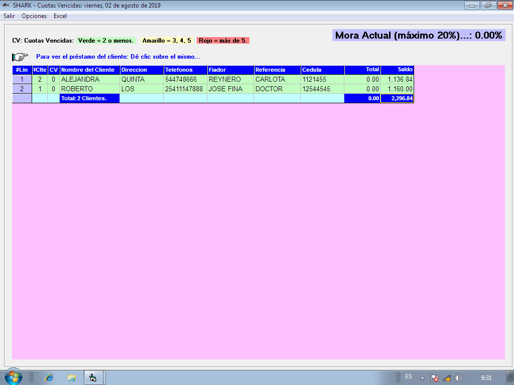Open the Salir menu
The image size is (514, 385).
(9, 16)
